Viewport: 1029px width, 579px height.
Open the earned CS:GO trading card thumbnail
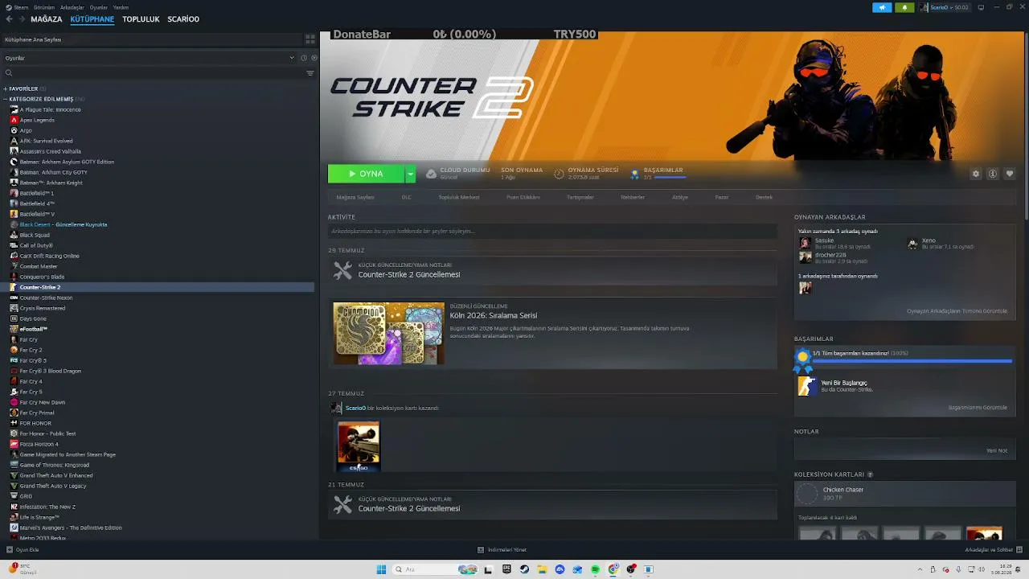pos(359,446)
